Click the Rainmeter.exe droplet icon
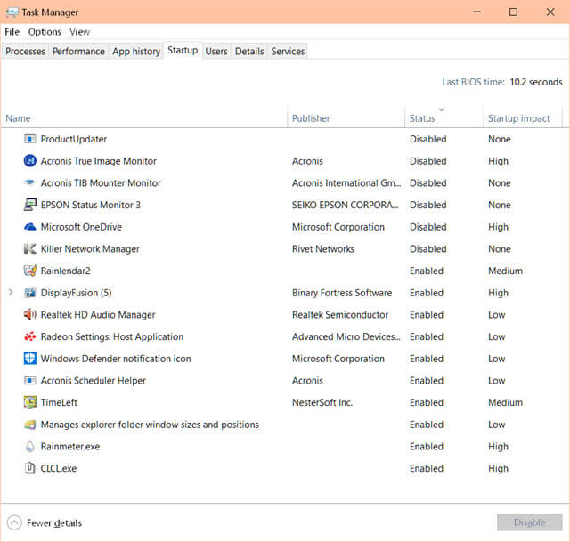The image size is (570, 542). pos(29,446)
